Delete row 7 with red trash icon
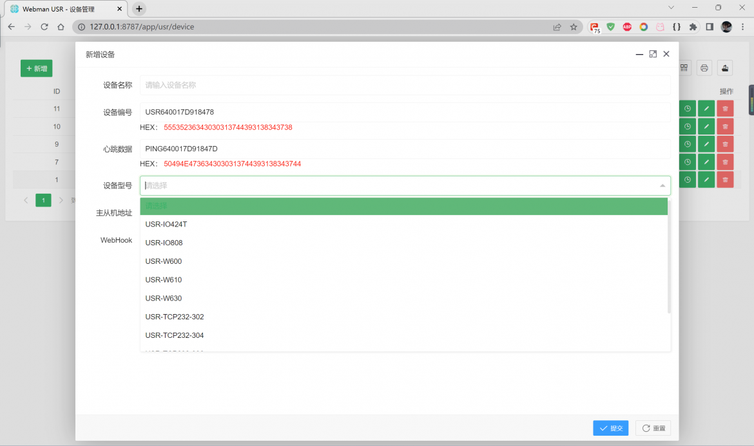This screenshot has width=754, height=446. 725,162
